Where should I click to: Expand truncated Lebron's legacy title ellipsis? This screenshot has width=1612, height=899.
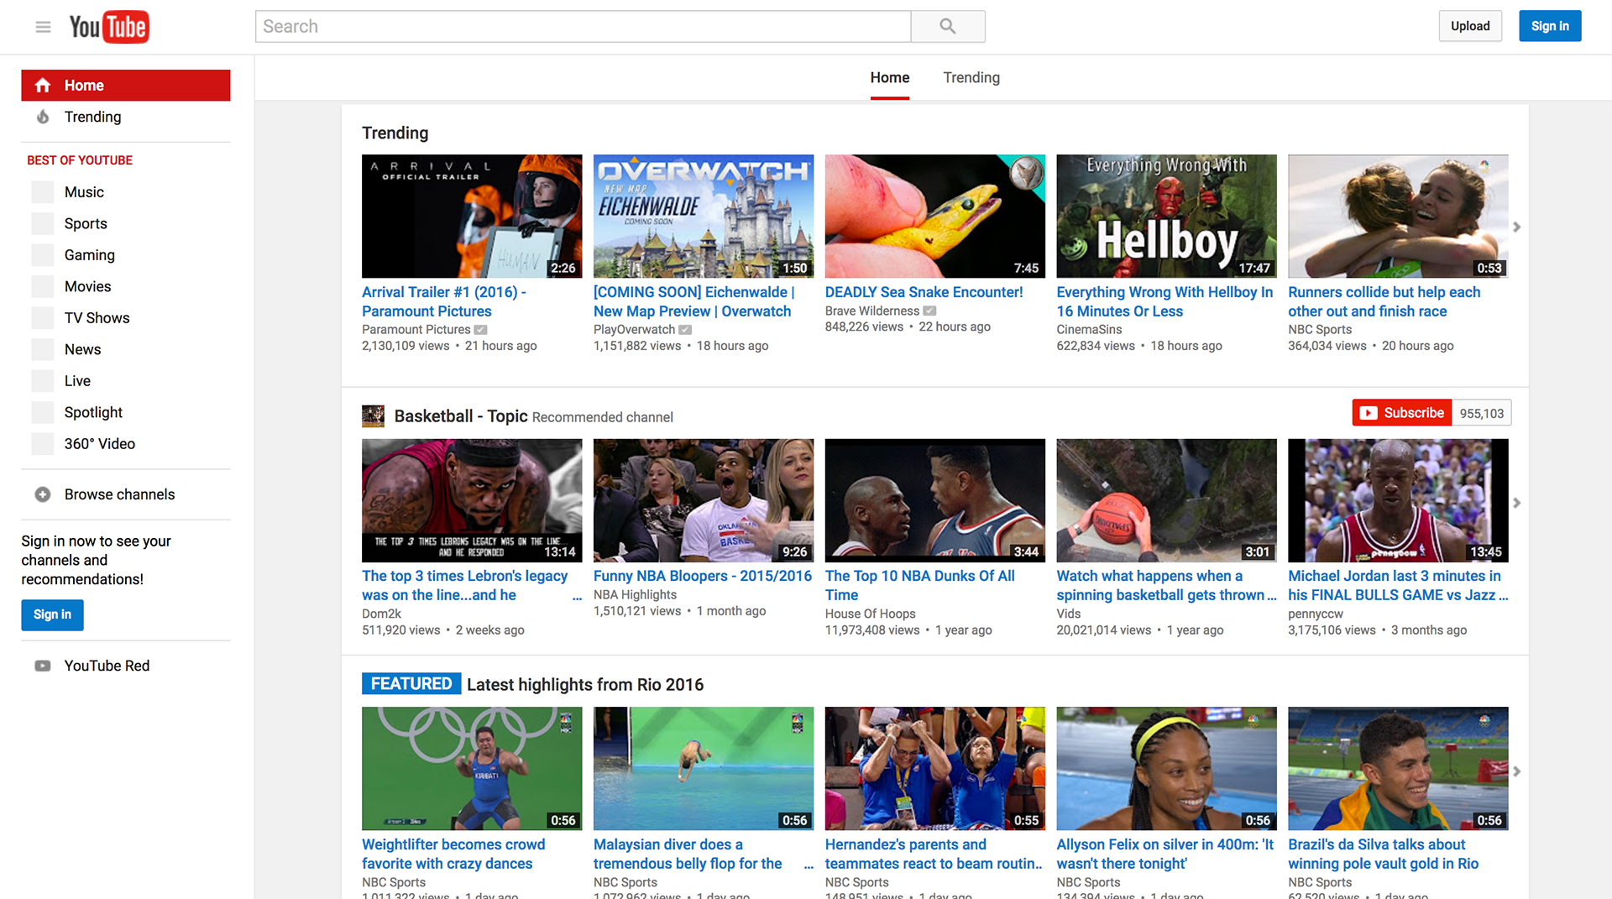pyautogui.click(x=577, y=596)
